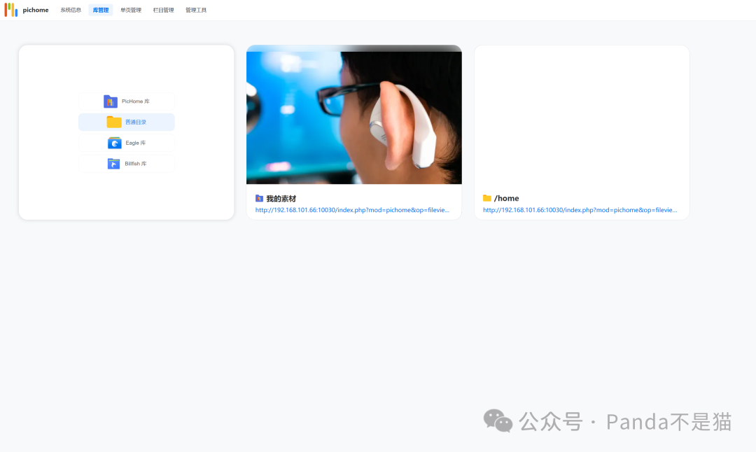This screenshot has width=756, height=452.
Task: Click the Eagle 库 icon
Action: point(115,143)
